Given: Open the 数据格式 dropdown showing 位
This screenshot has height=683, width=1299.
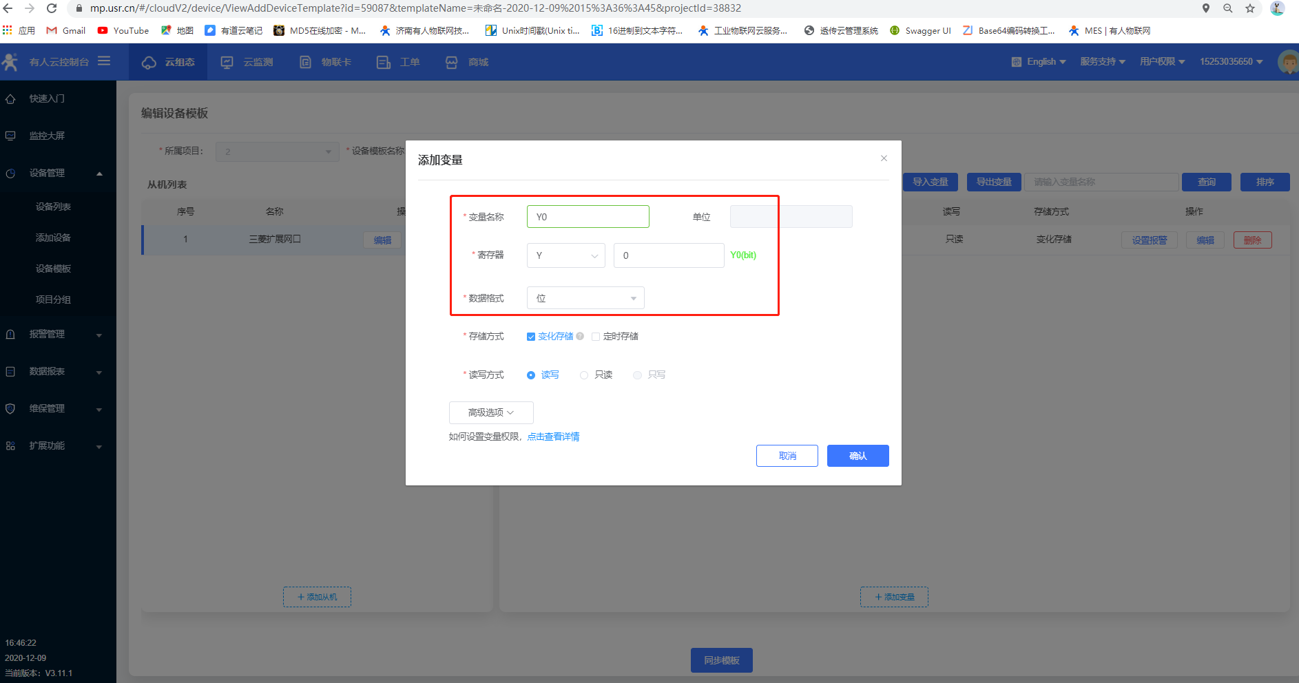Looking at the screenshot, I should 585,298.
